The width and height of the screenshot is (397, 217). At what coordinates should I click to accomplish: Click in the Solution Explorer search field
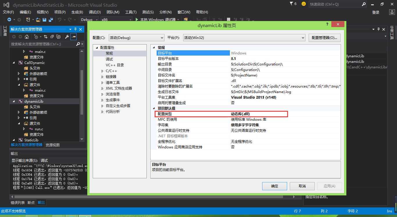click(43, 44)
